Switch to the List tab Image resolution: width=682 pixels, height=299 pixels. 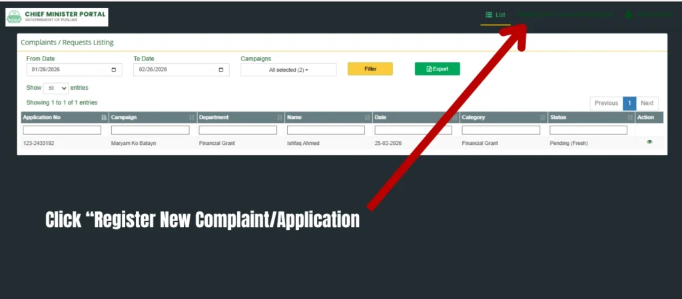496,15
